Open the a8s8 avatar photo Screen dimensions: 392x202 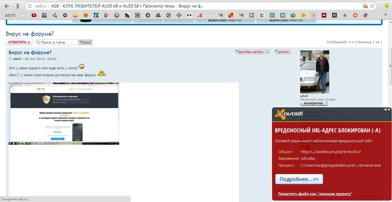tap(315, 72)
